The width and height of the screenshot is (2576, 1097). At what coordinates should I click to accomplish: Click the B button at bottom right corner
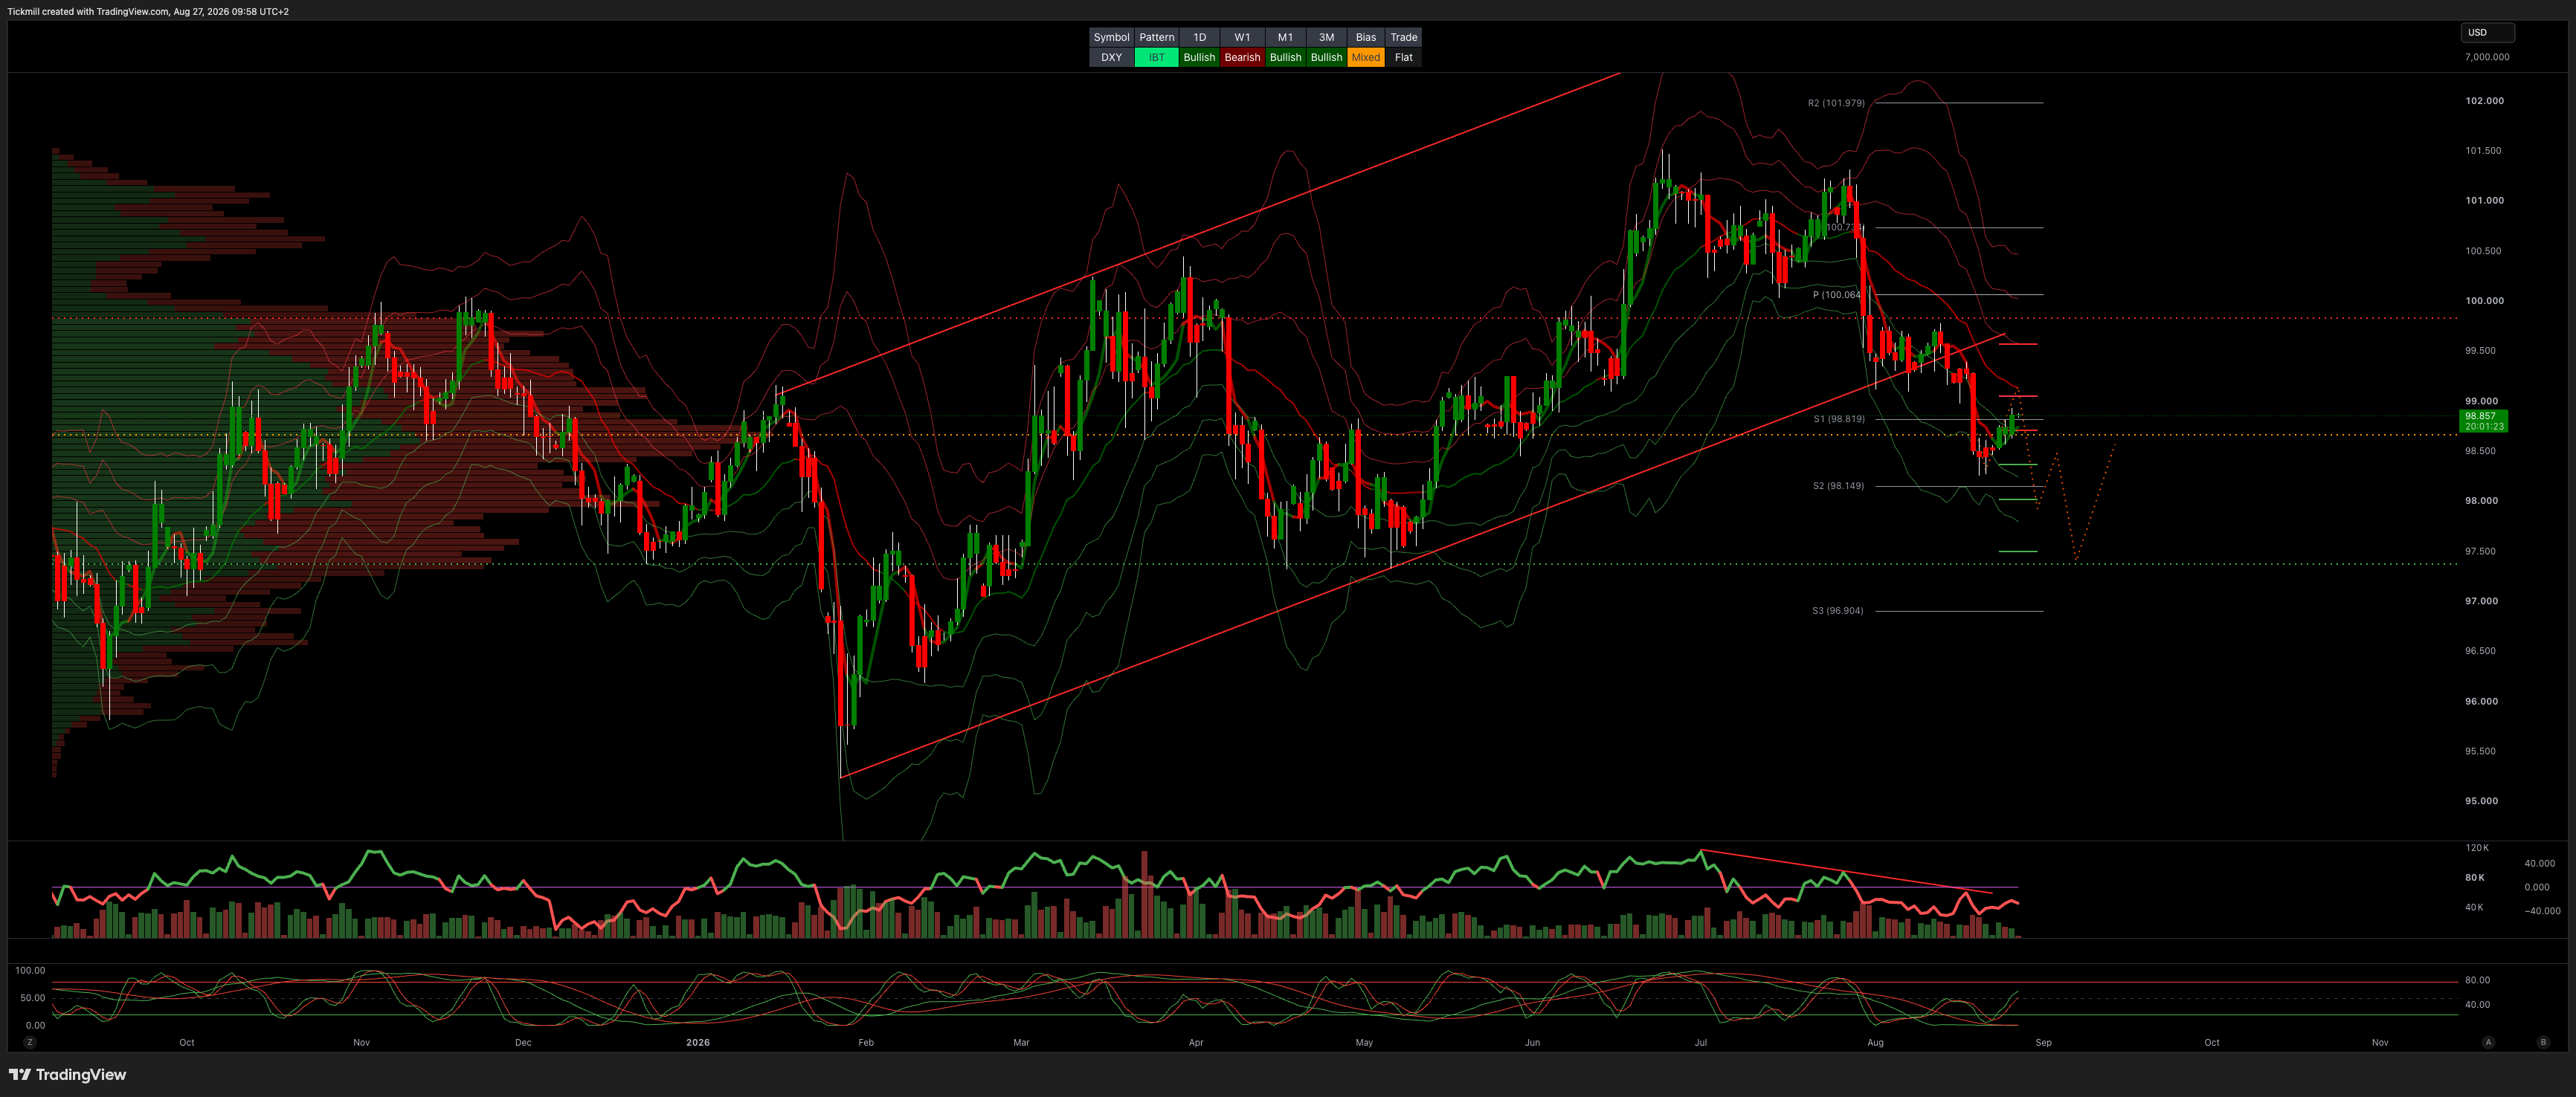(x=2543, y=1042)
